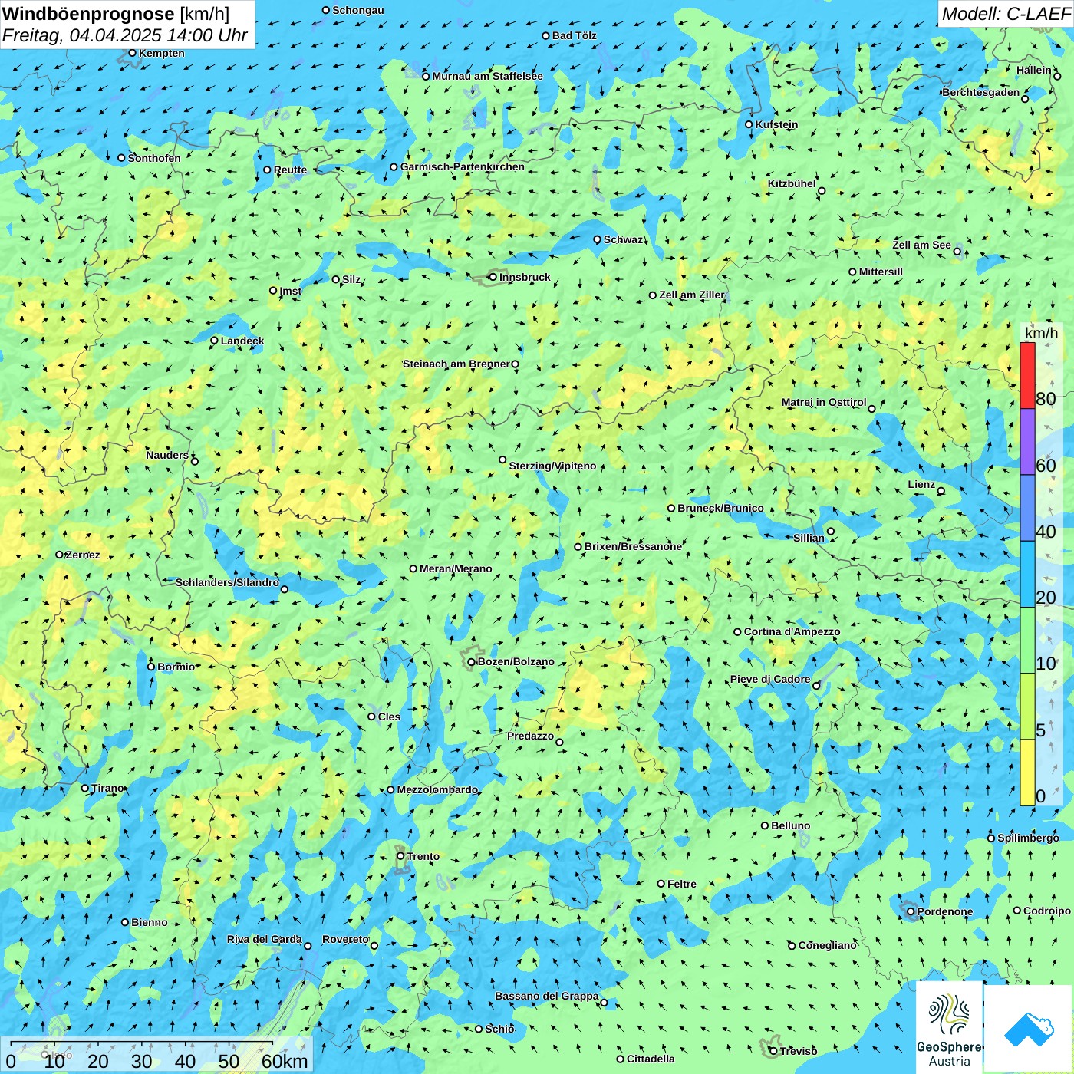Viewport: 1074px width, 1074px height.
Task: Click the Mezzolombardo label
Action: pos(437,789)
